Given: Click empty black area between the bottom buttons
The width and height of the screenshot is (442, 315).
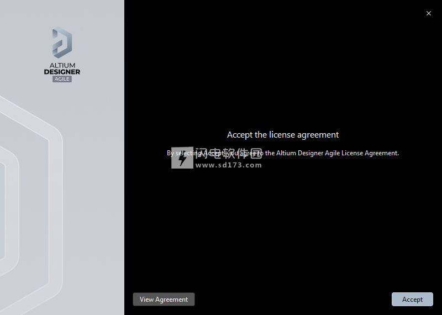Looking at the screenshot, I should pos(293,300).
